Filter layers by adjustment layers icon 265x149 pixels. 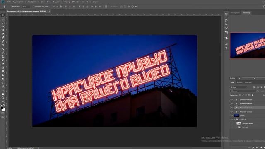[x=258, y=87]
